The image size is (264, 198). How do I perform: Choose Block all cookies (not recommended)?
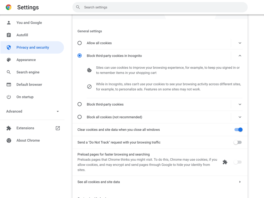pyautogui.click(x=80, y=117)
